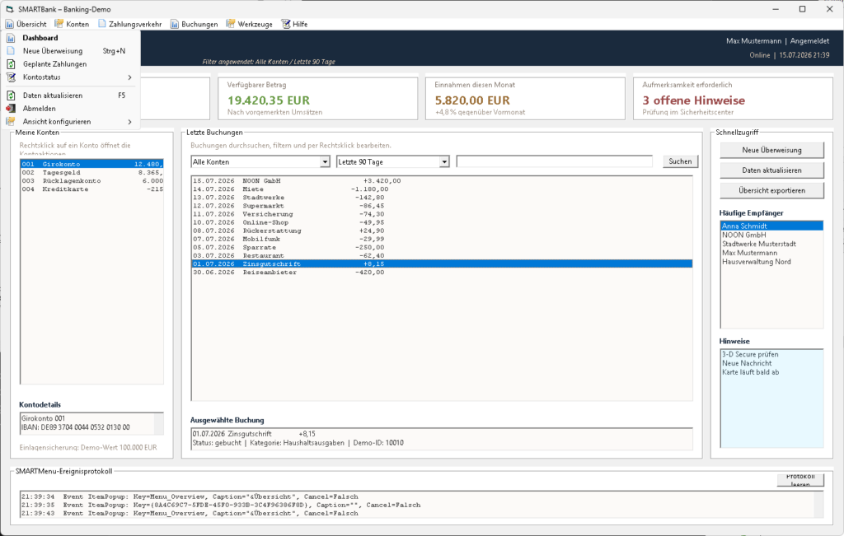Viewport: 844px width, 536px height.
Task: Select the 07.07.2026 Mobilfunk booking
Action: coord(442,240)
